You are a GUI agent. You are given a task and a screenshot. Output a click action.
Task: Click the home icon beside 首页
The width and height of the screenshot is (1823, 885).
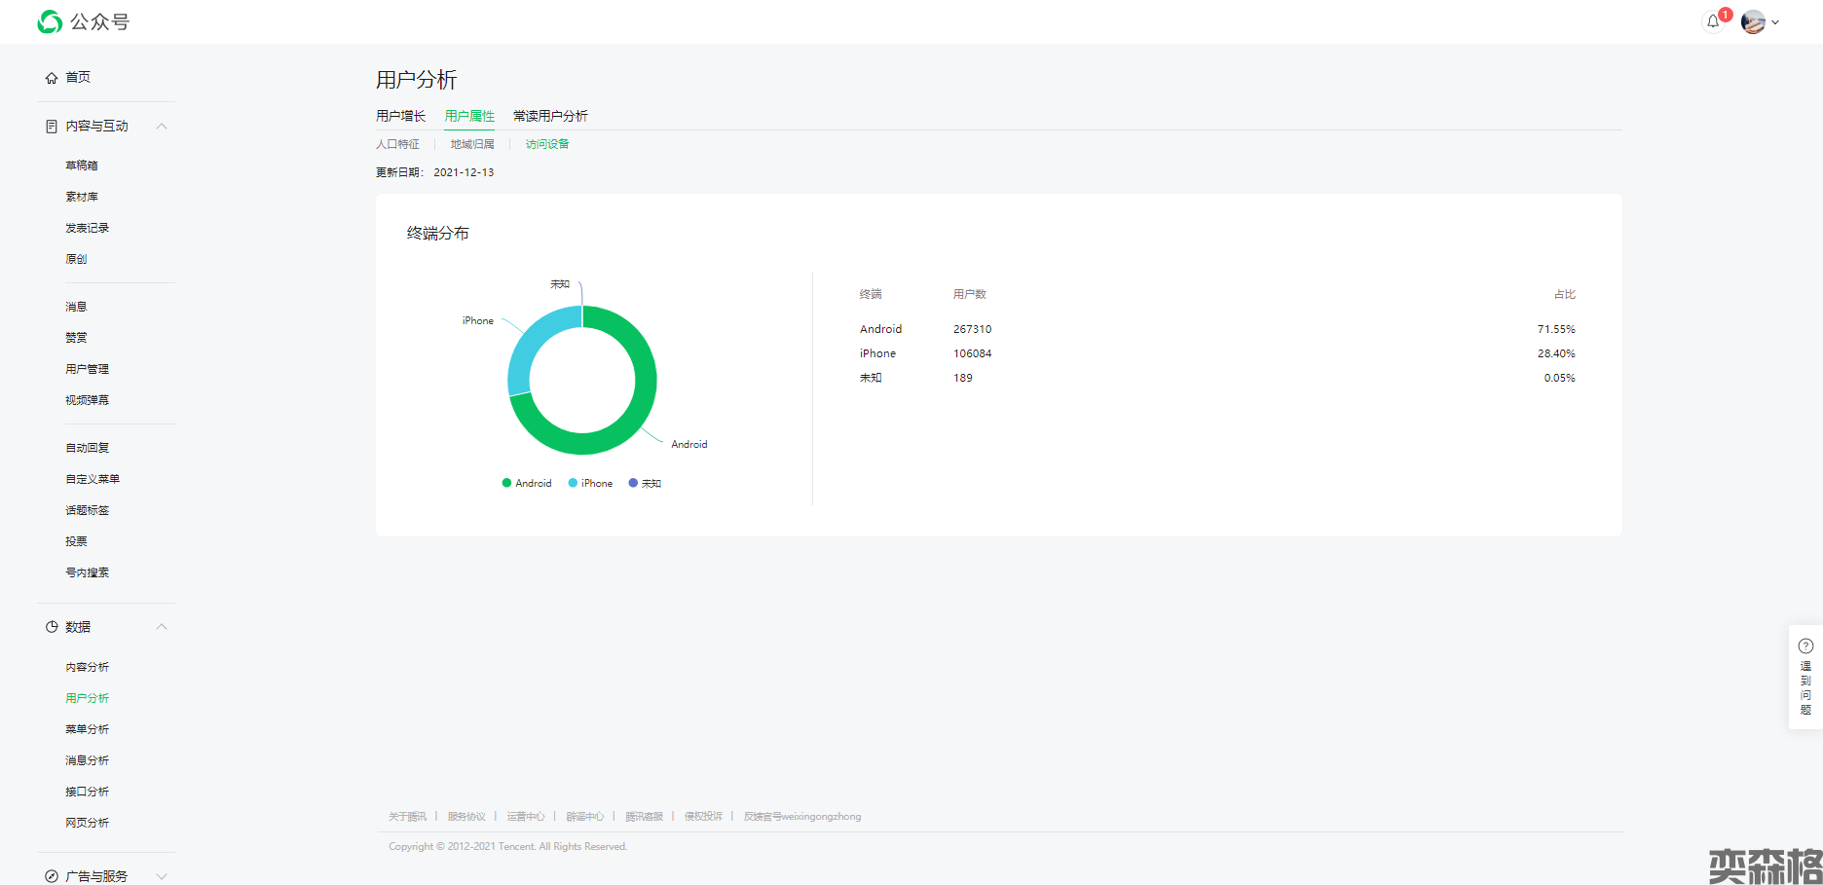point(52,78)
